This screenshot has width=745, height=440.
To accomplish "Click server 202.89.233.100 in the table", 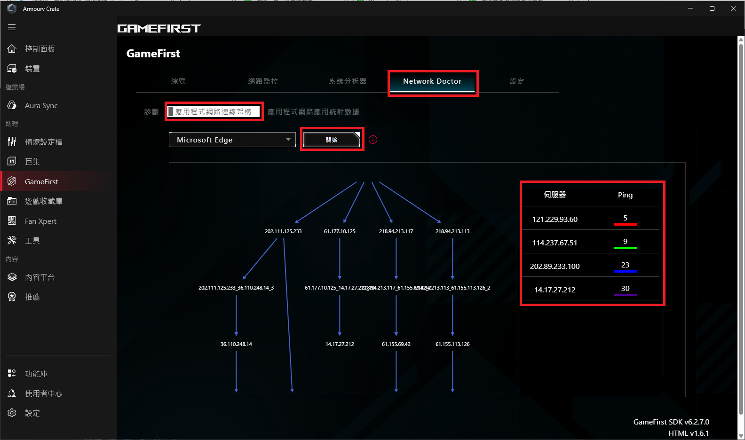I will point(555,266).
